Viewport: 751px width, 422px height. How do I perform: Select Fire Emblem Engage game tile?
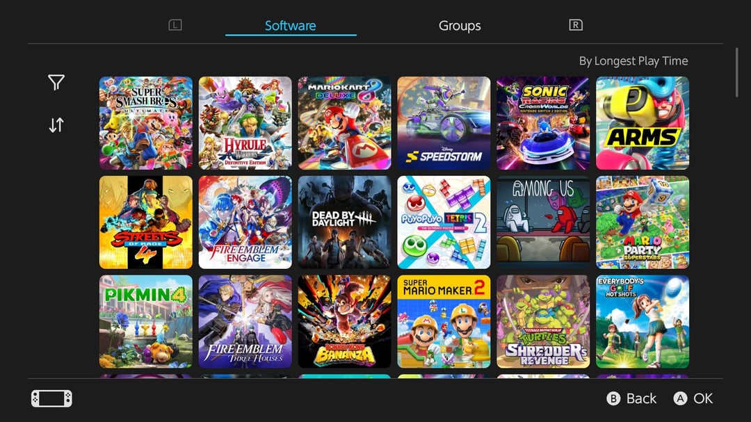click(245, 222)
